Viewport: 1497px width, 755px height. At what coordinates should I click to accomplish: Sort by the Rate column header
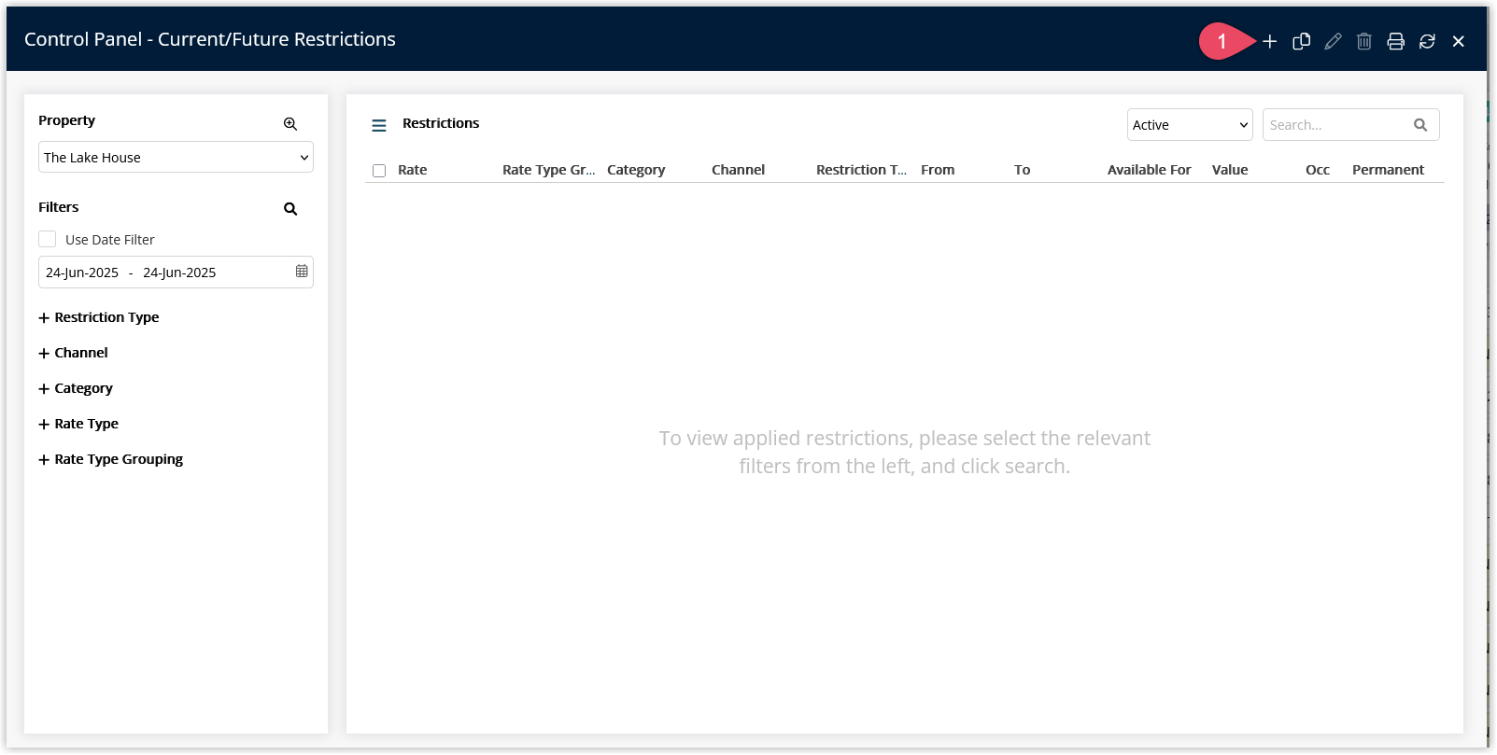(x=413, y=170)
